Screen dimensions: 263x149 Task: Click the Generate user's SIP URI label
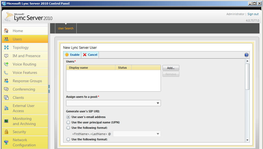(83, 111)
